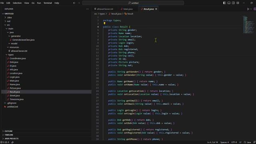
Task: Click the untitled.iml file icon
Action: 5,107
